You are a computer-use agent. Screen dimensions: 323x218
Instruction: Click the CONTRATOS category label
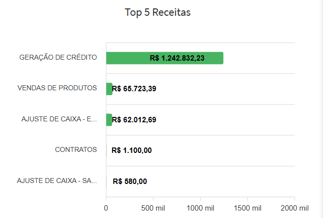(x=76, y=149)
